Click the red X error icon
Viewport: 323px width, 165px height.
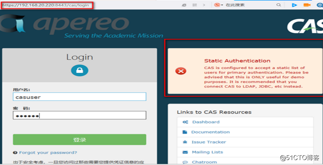coord(181,71)
